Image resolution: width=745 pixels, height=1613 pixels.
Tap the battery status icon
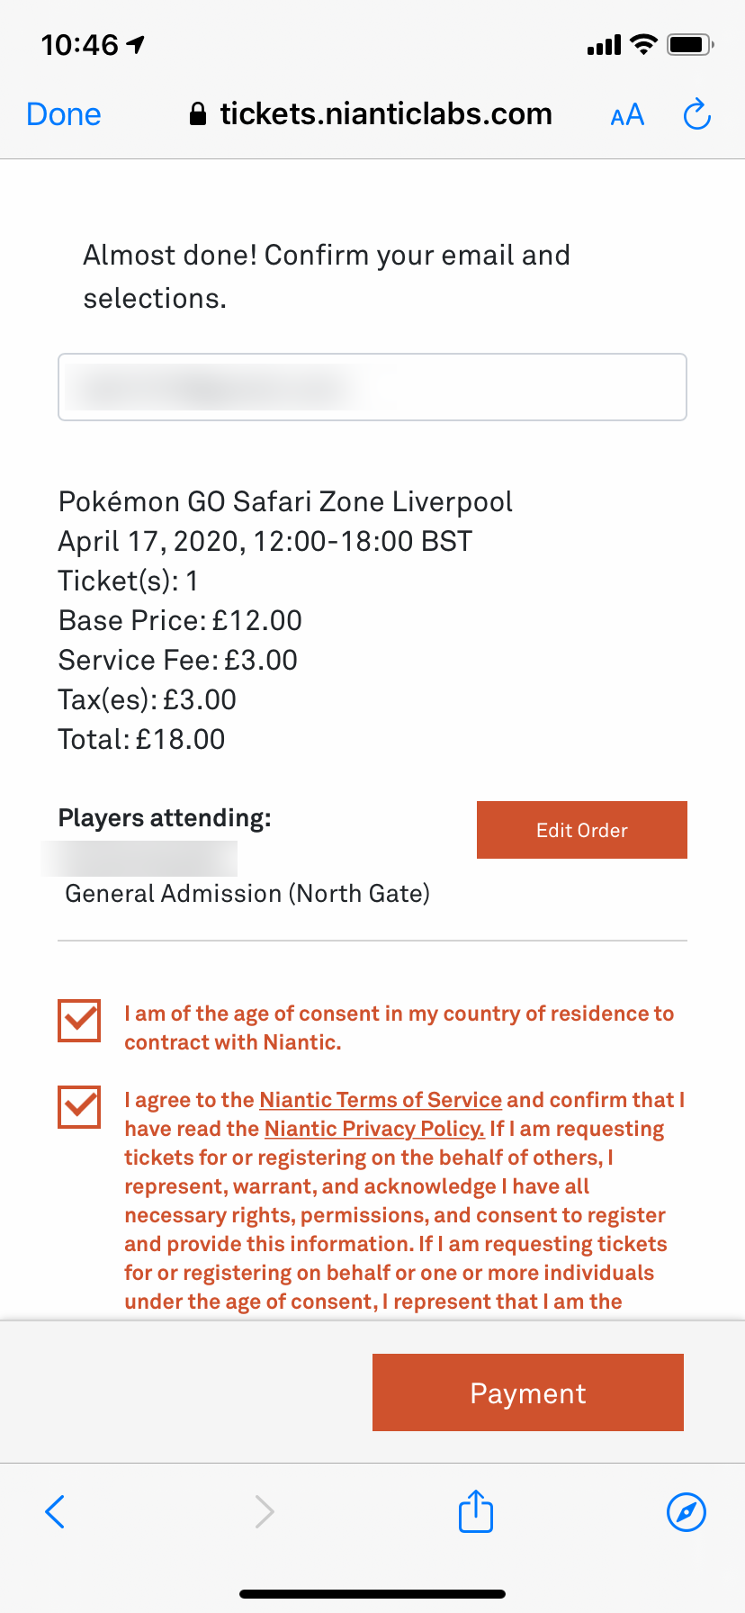691,44
